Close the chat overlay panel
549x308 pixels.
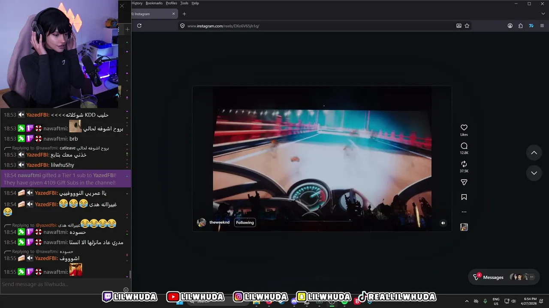tap(122, 6)
